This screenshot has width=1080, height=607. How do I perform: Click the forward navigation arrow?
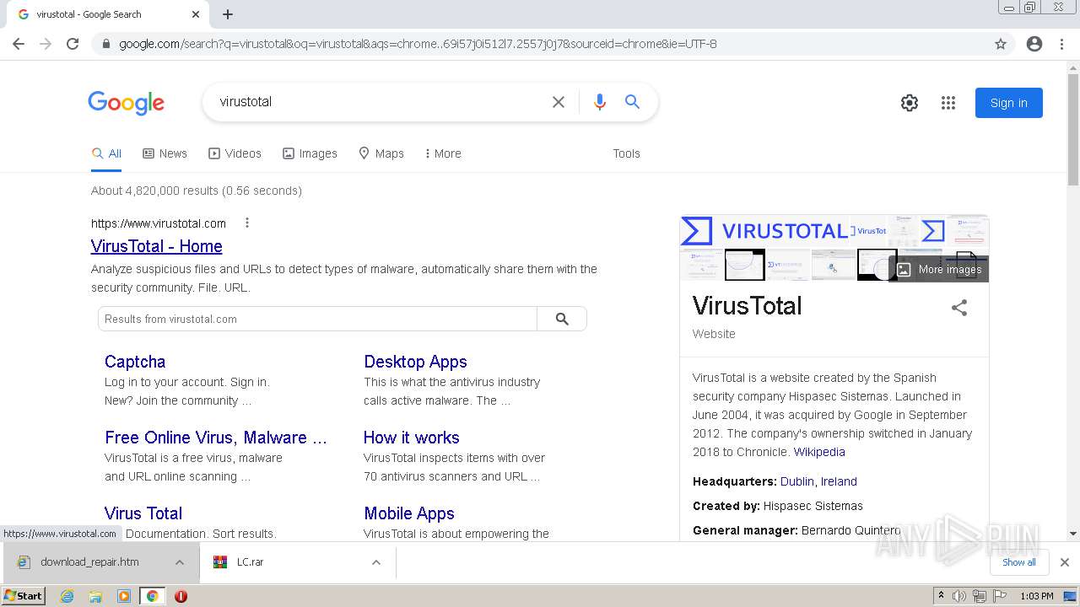pos(46,44)
